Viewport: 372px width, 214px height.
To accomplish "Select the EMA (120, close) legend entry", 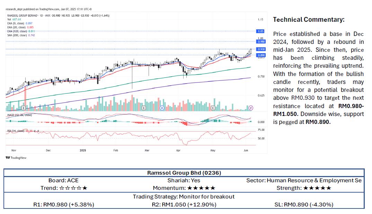I will 21,31.
